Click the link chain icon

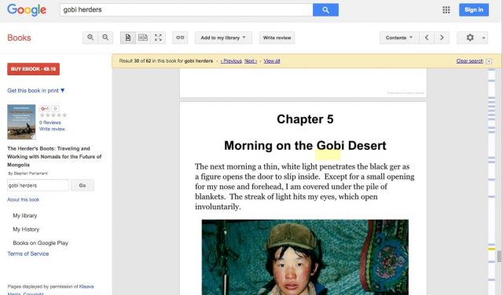click(x=180, y=38)
